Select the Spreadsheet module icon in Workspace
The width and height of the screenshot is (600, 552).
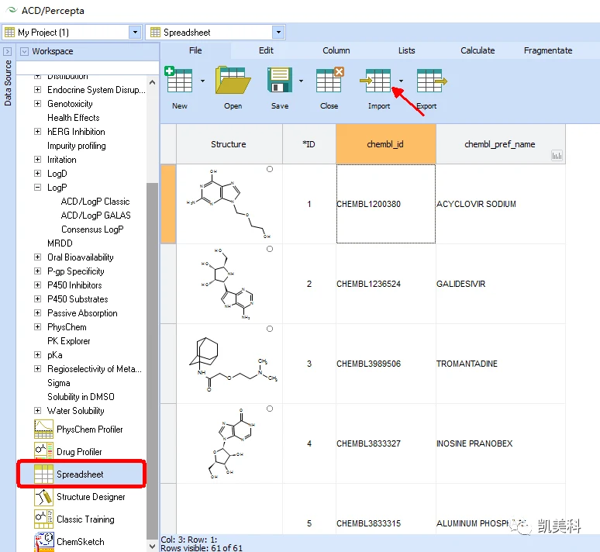[43, 474]
